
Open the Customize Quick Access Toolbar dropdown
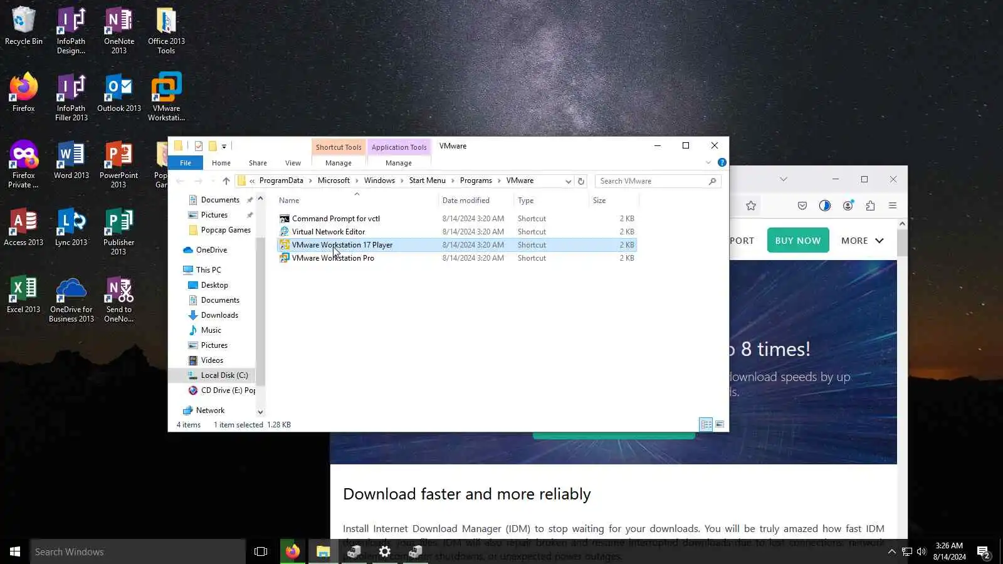224,147
